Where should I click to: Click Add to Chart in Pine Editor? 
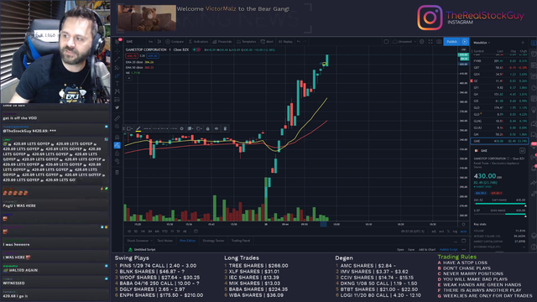pyautogui.click(x=427, y=250)
